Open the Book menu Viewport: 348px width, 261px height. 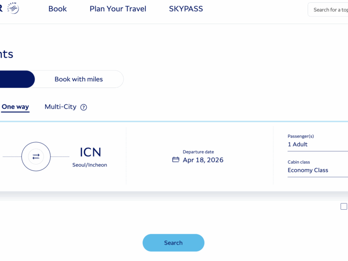(57, 9)
